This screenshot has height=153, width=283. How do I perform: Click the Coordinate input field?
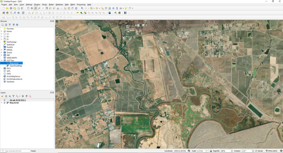click(x=180, y=151)
